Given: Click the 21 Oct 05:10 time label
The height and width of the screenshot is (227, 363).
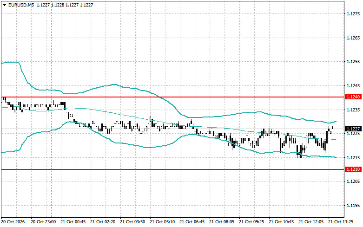Looking at the screenshot, I should (162, 222).
